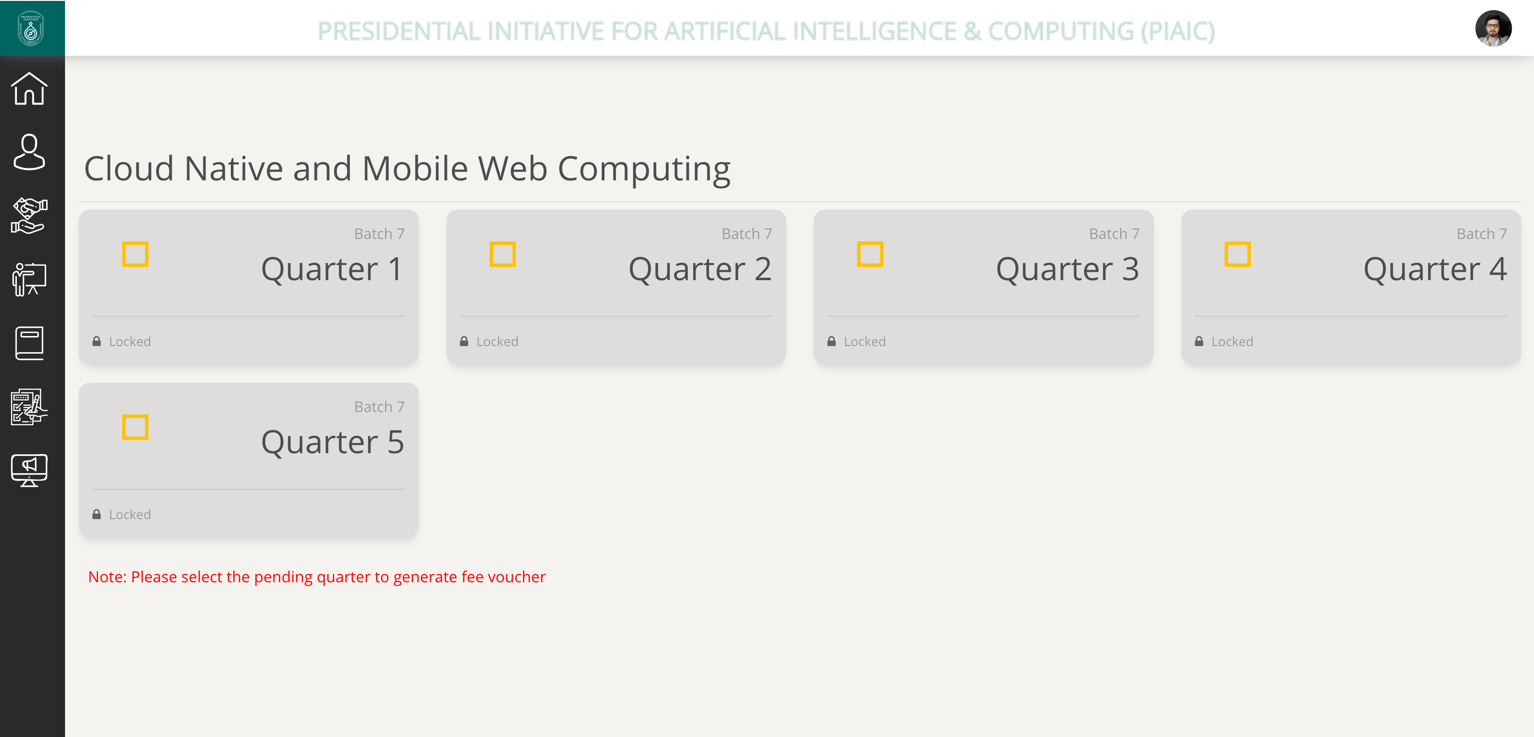Click the Quarter 1 card title

[332, 269]
